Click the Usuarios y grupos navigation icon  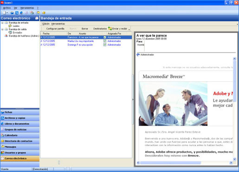pyautogui.click(x=3, y=153)
